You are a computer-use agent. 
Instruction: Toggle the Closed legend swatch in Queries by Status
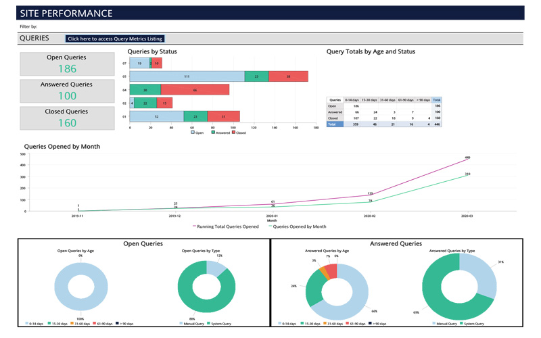(x=234, y=133)
